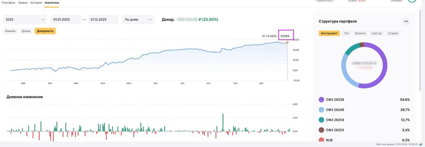Screen dimensions: 425x147
Task: Select the Доходность chart mode
Action: tap(45, 31)
